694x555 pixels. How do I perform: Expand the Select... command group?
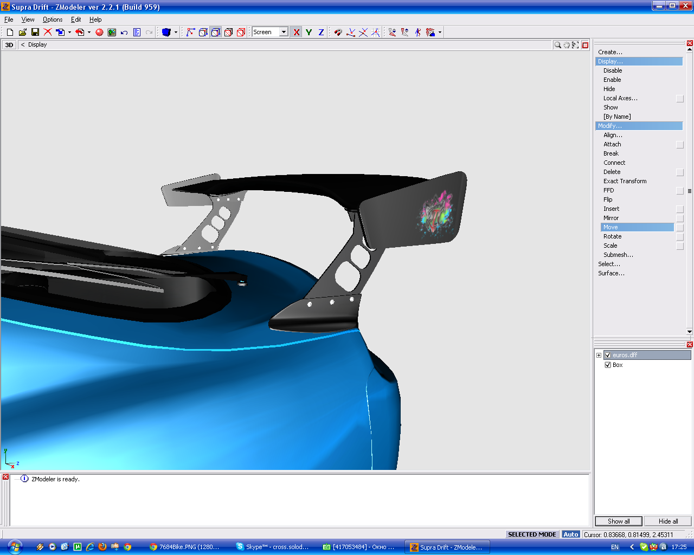click(609, 264)
